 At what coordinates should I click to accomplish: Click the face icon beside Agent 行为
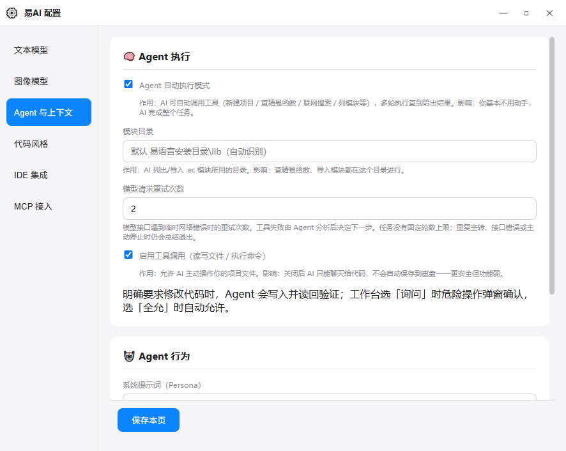coord(129,356)
